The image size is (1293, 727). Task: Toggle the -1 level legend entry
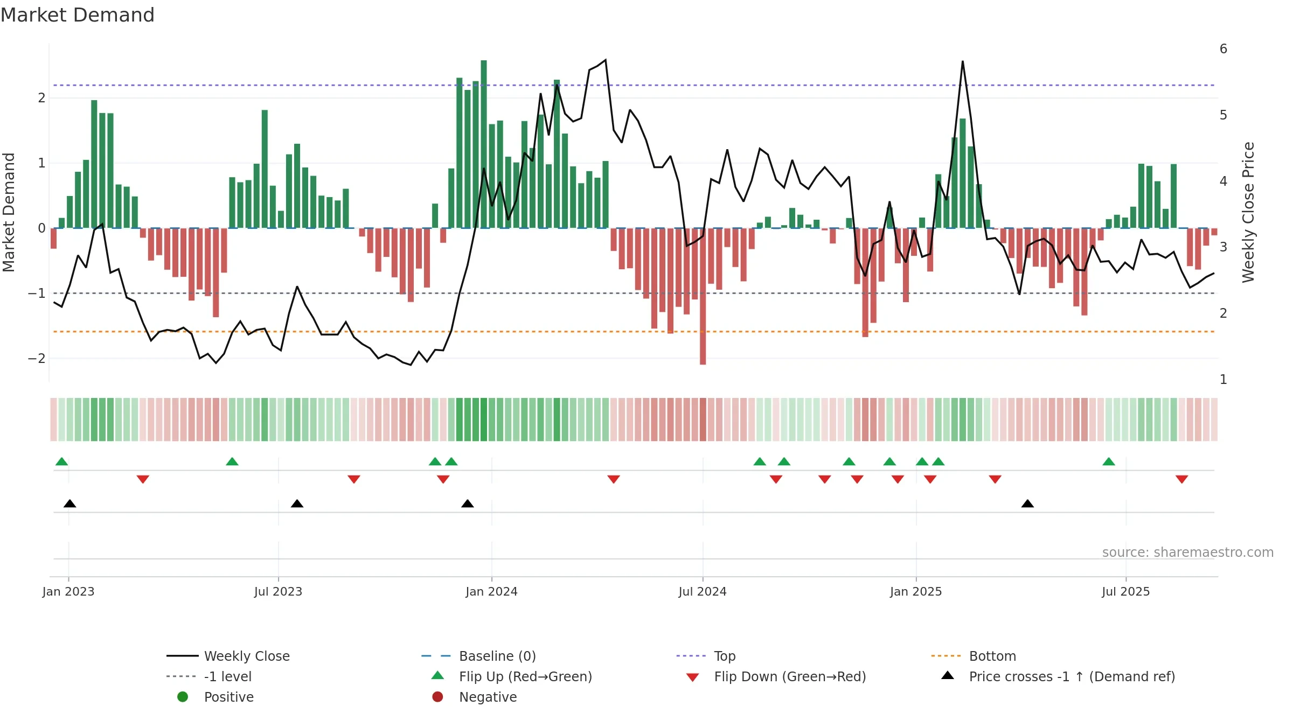pyautogui.click(x=209, y=676)
